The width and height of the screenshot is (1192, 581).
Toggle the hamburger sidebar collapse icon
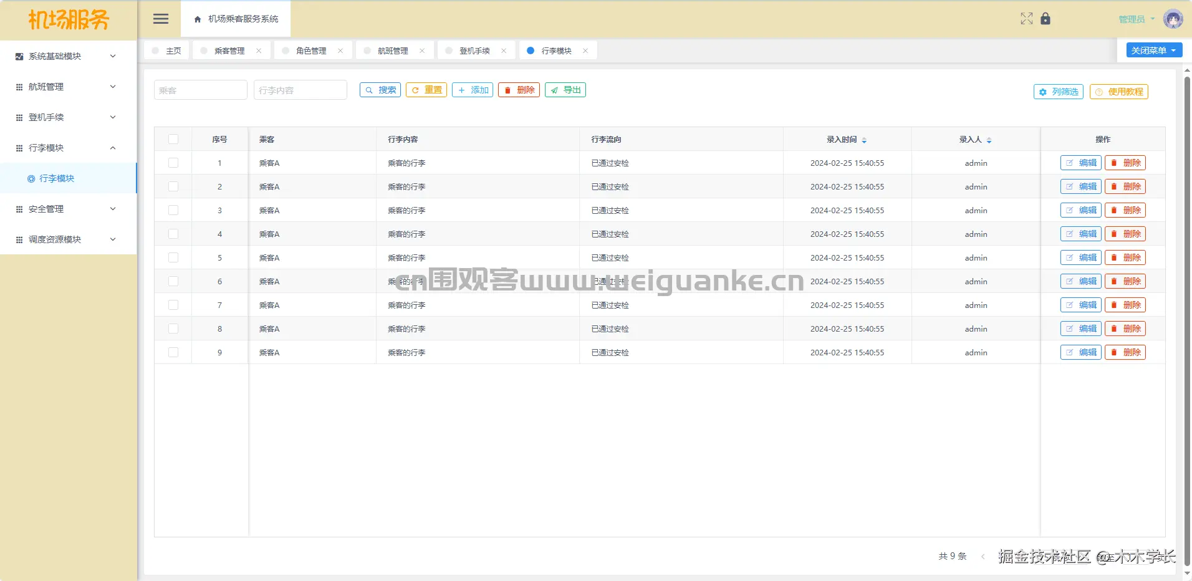pos(161,19)
